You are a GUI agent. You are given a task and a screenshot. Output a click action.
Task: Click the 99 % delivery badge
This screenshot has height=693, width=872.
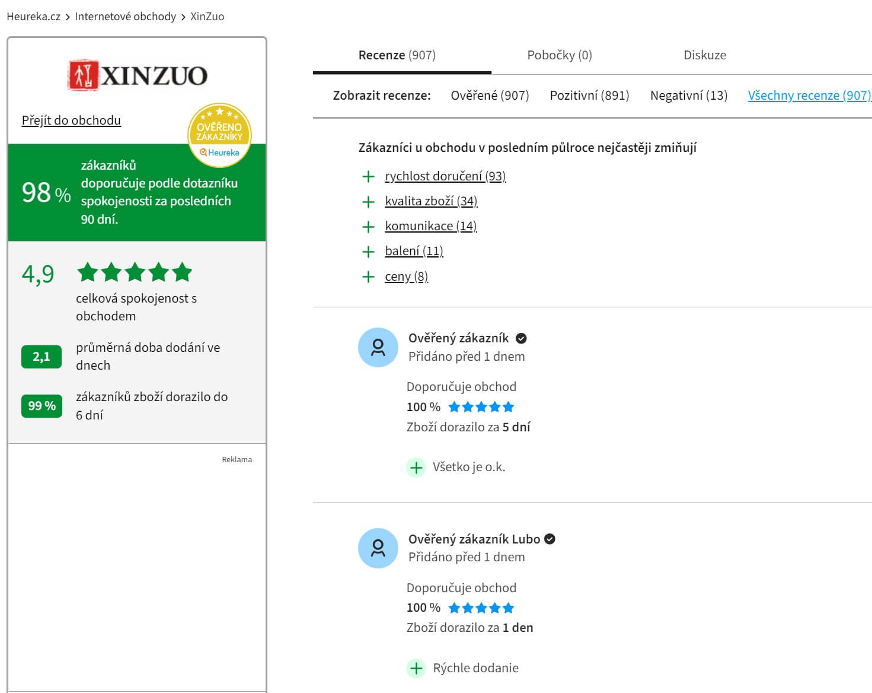coord(41,406)
